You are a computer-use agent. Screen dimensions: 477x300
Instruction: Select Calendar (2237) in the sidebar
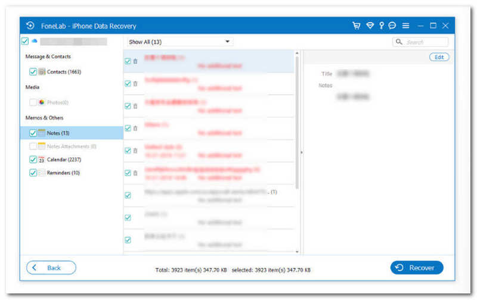(64, 160)
